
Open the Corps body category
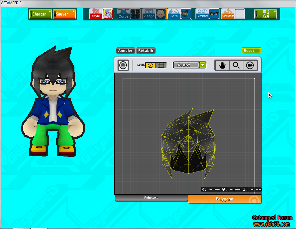click(124, 14)
